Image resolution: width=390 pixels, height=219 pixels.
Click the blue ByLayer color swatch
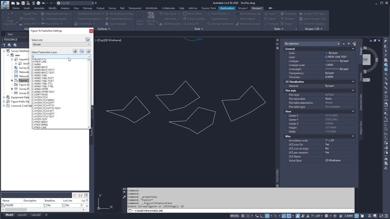pyautogui.click(x=326, y=53)
